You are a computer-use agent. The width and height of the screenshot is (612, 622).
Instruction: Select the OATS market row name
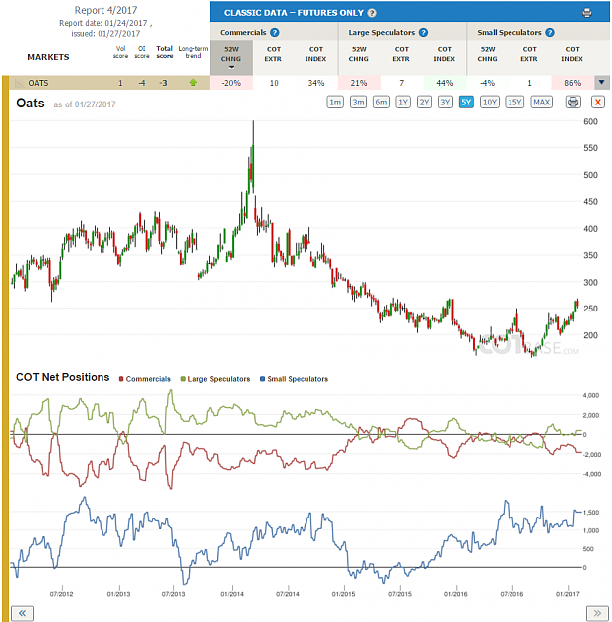coord(38,83)
